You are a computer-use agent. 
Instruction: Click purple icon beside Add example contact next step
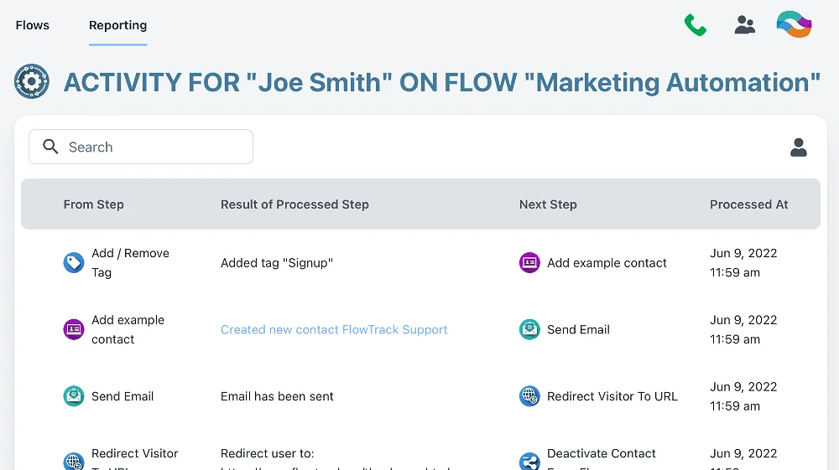pos(529,263)
